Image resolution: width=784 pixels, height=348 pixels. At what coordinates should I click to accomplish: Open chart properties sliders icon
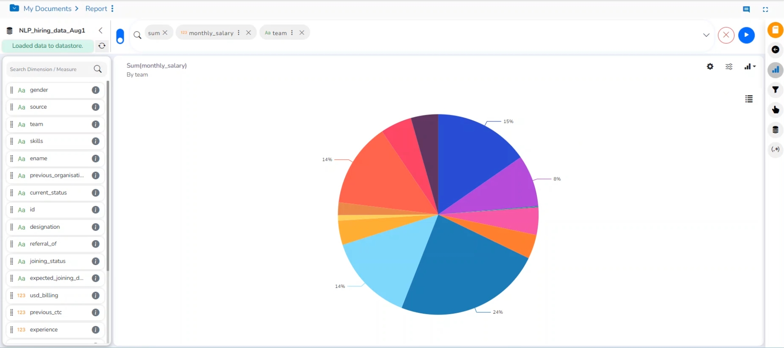[729, 67]
